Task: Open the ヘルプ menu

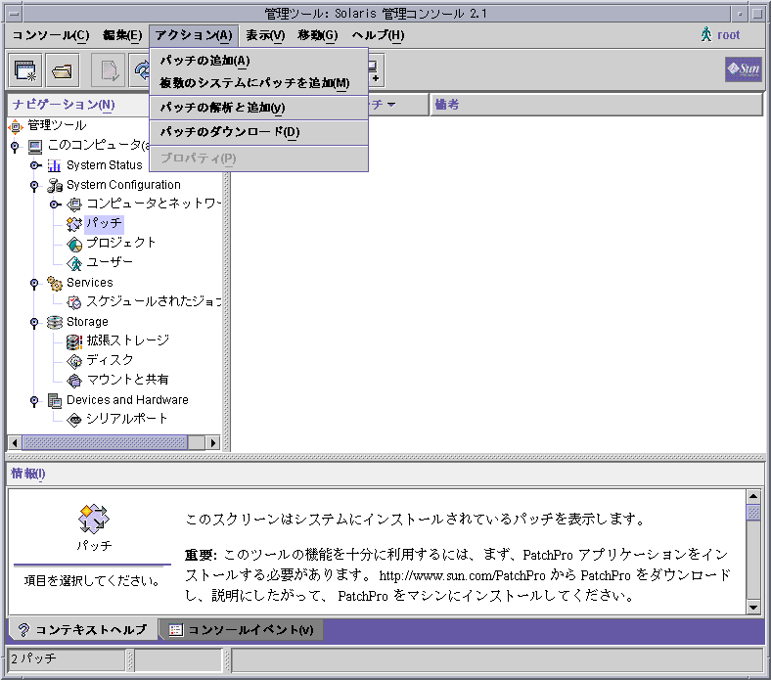Action: tap(378, 35)
